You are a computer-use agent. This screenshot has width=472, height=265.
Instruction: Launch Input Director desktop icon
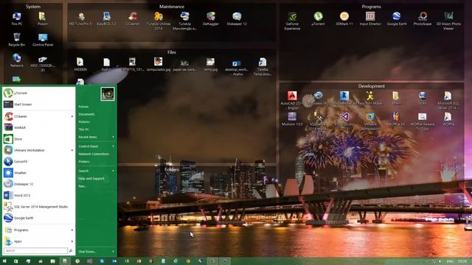pos(370,18)
